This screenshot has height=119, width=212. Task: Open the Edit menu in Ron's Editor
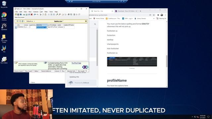21,12
